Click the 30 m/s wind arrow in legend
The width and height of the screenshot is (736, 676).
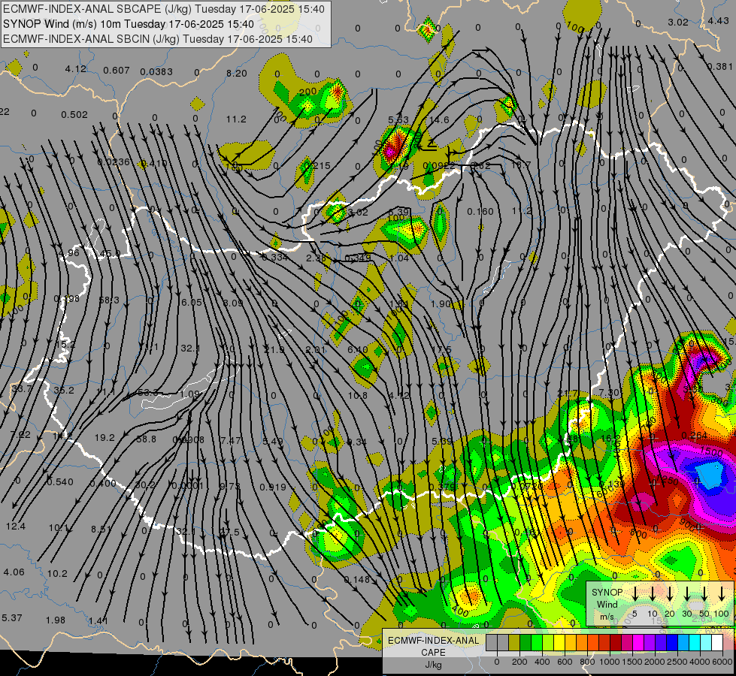click(x=686, y=593)
